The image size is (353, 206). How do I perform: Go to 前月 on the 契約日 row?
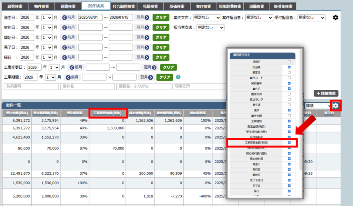click(x=69, y=28)
